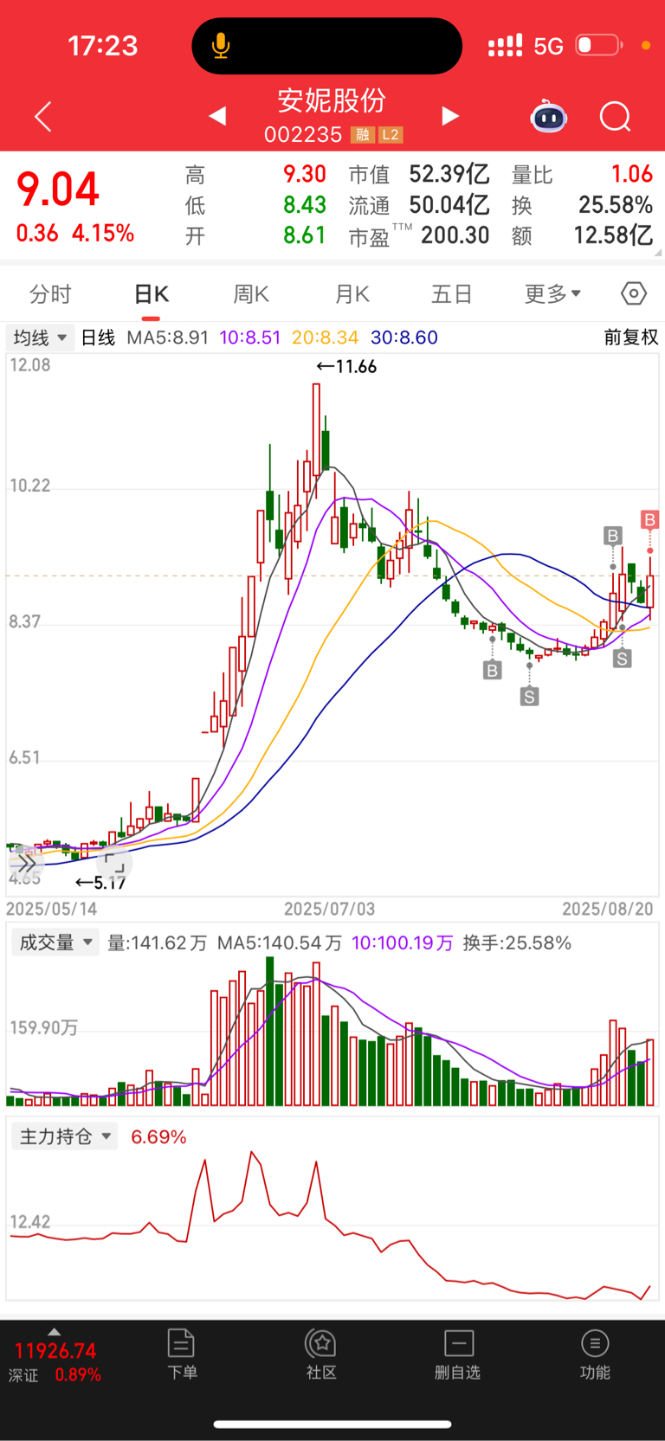Image resolution: width=665 pixels, height=1441 pixels.
Task: Tap the L2 level badge
Action: pyautogui.click(x=391, y=135)
